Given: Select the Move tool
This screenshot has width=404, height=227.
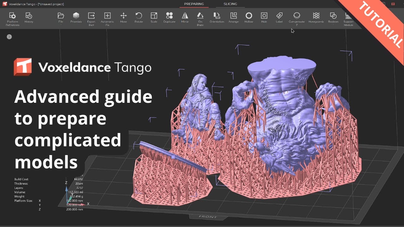Looking at the screenshot, I should 123,18.
